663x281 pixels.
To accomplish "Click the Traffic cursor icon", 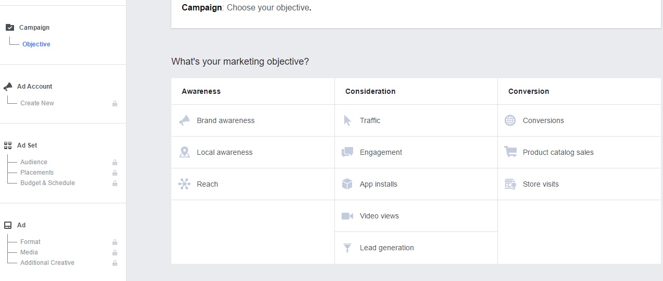I will 347,120.
